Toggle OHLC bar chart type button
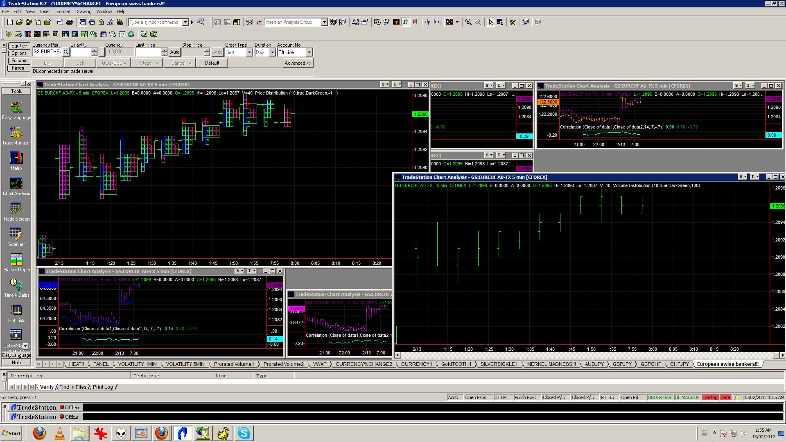786x442 pixels. coord(406,22)
